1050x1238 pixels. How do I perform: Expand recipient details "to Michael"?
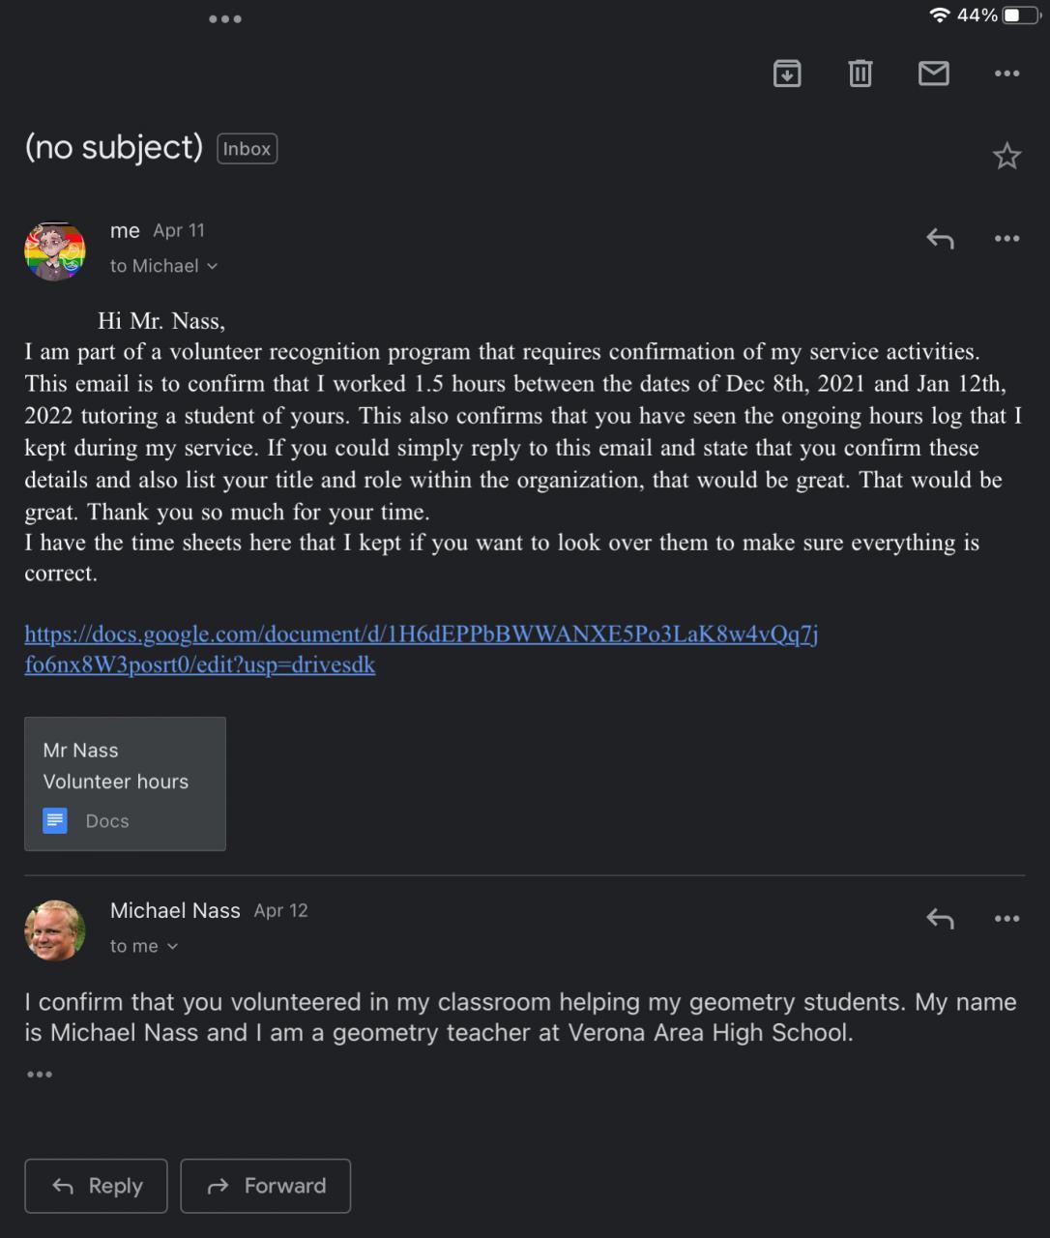click(x=163, y=266)
